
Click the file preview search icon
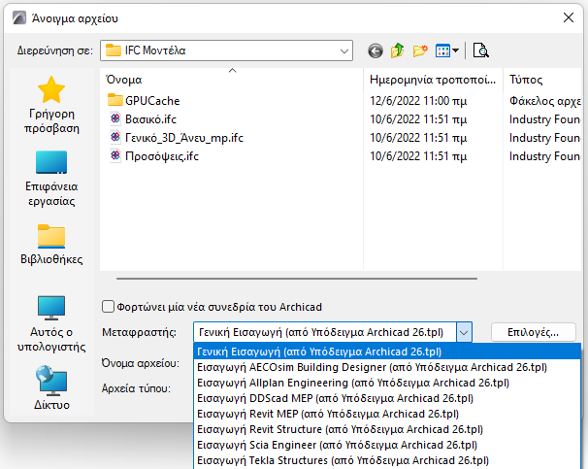[480, 50]
